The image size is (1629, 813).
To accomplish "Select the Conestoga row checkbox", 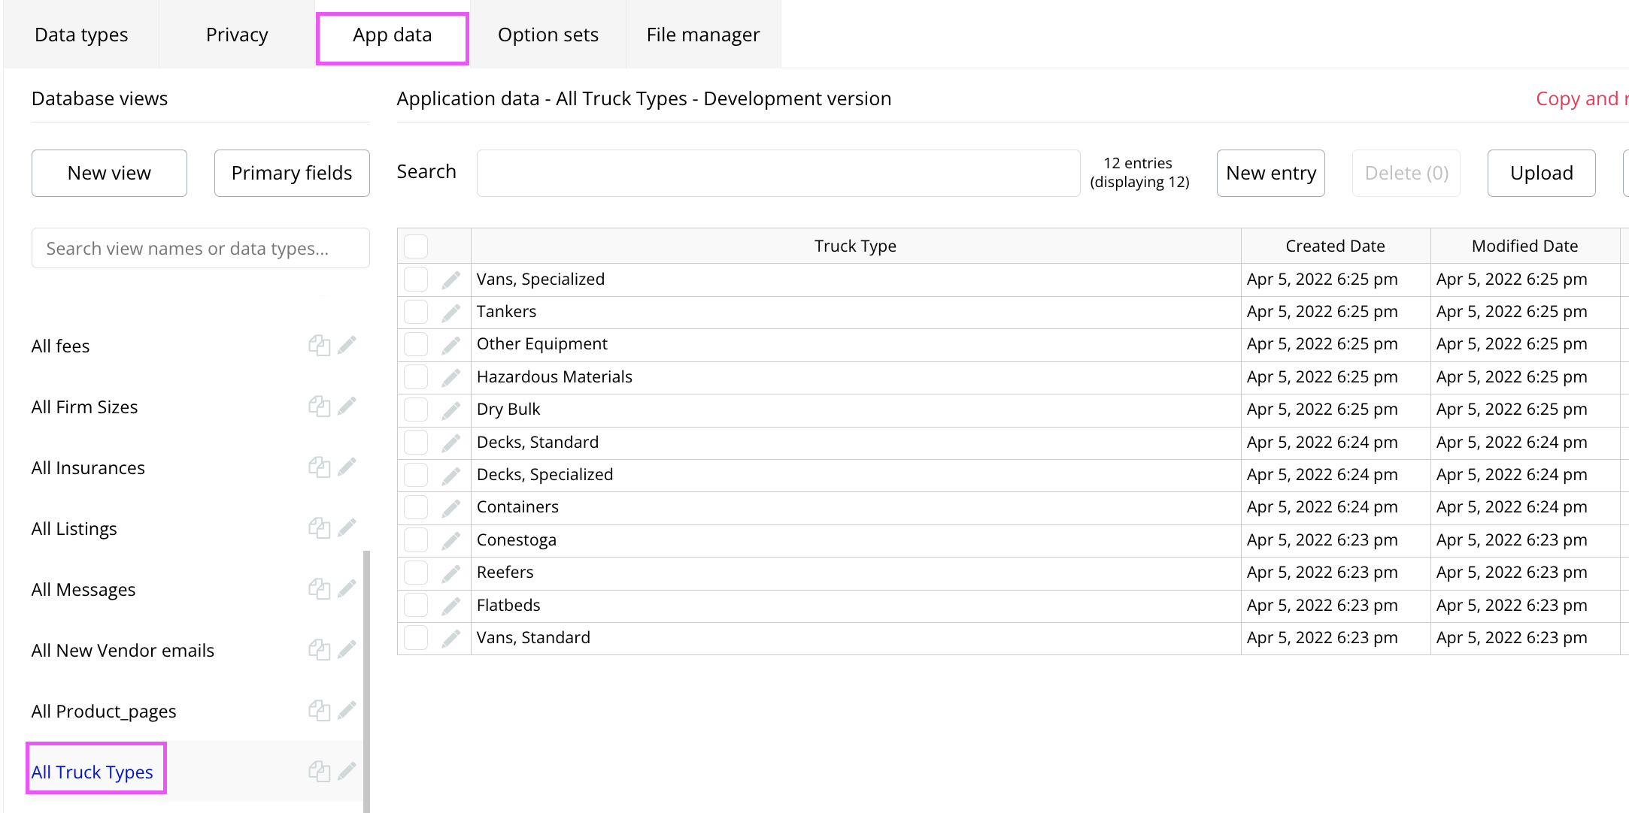I will tap(416, 540).
